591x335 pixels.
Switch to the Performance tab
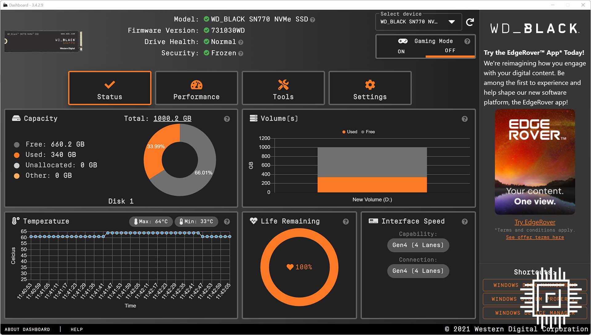(x=196, y=88)
